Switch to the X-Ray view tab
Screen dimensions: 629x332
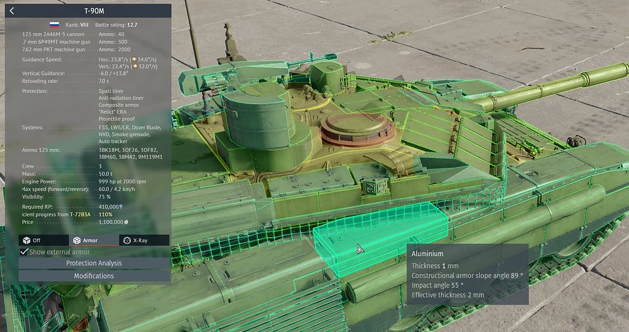(144, 240)
